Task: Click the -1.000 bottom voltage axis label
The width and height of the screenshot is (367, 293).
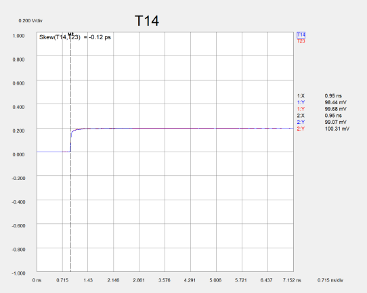Action: click(x=18, y=273)
